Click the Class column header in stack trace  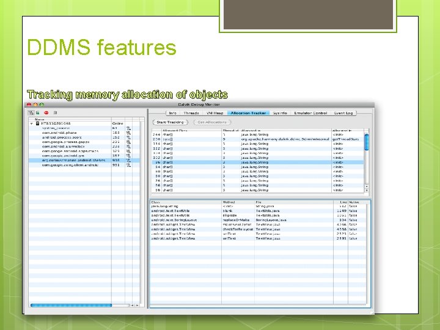tap(186, 202)
